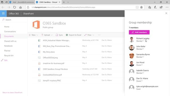Open the My Story.docx file
This screenshot has width=170, height=96.
coord(49,52)
